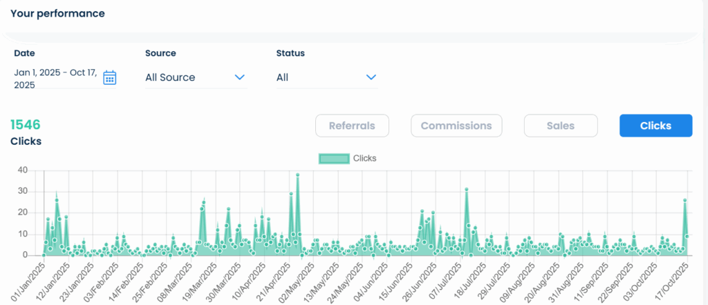The height and width of the screenshot is (305, 708).
Task: Show the Sales chart
Action: [560, 126]
